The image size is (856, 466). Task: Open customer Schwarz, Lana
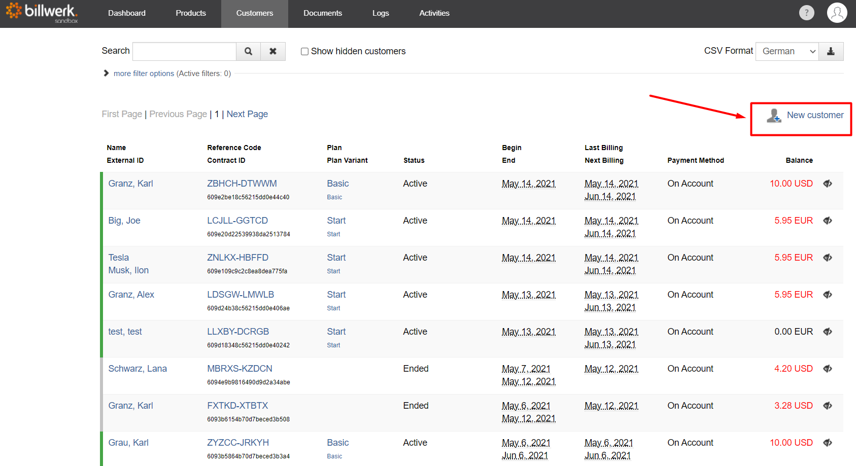click(138, 369)
